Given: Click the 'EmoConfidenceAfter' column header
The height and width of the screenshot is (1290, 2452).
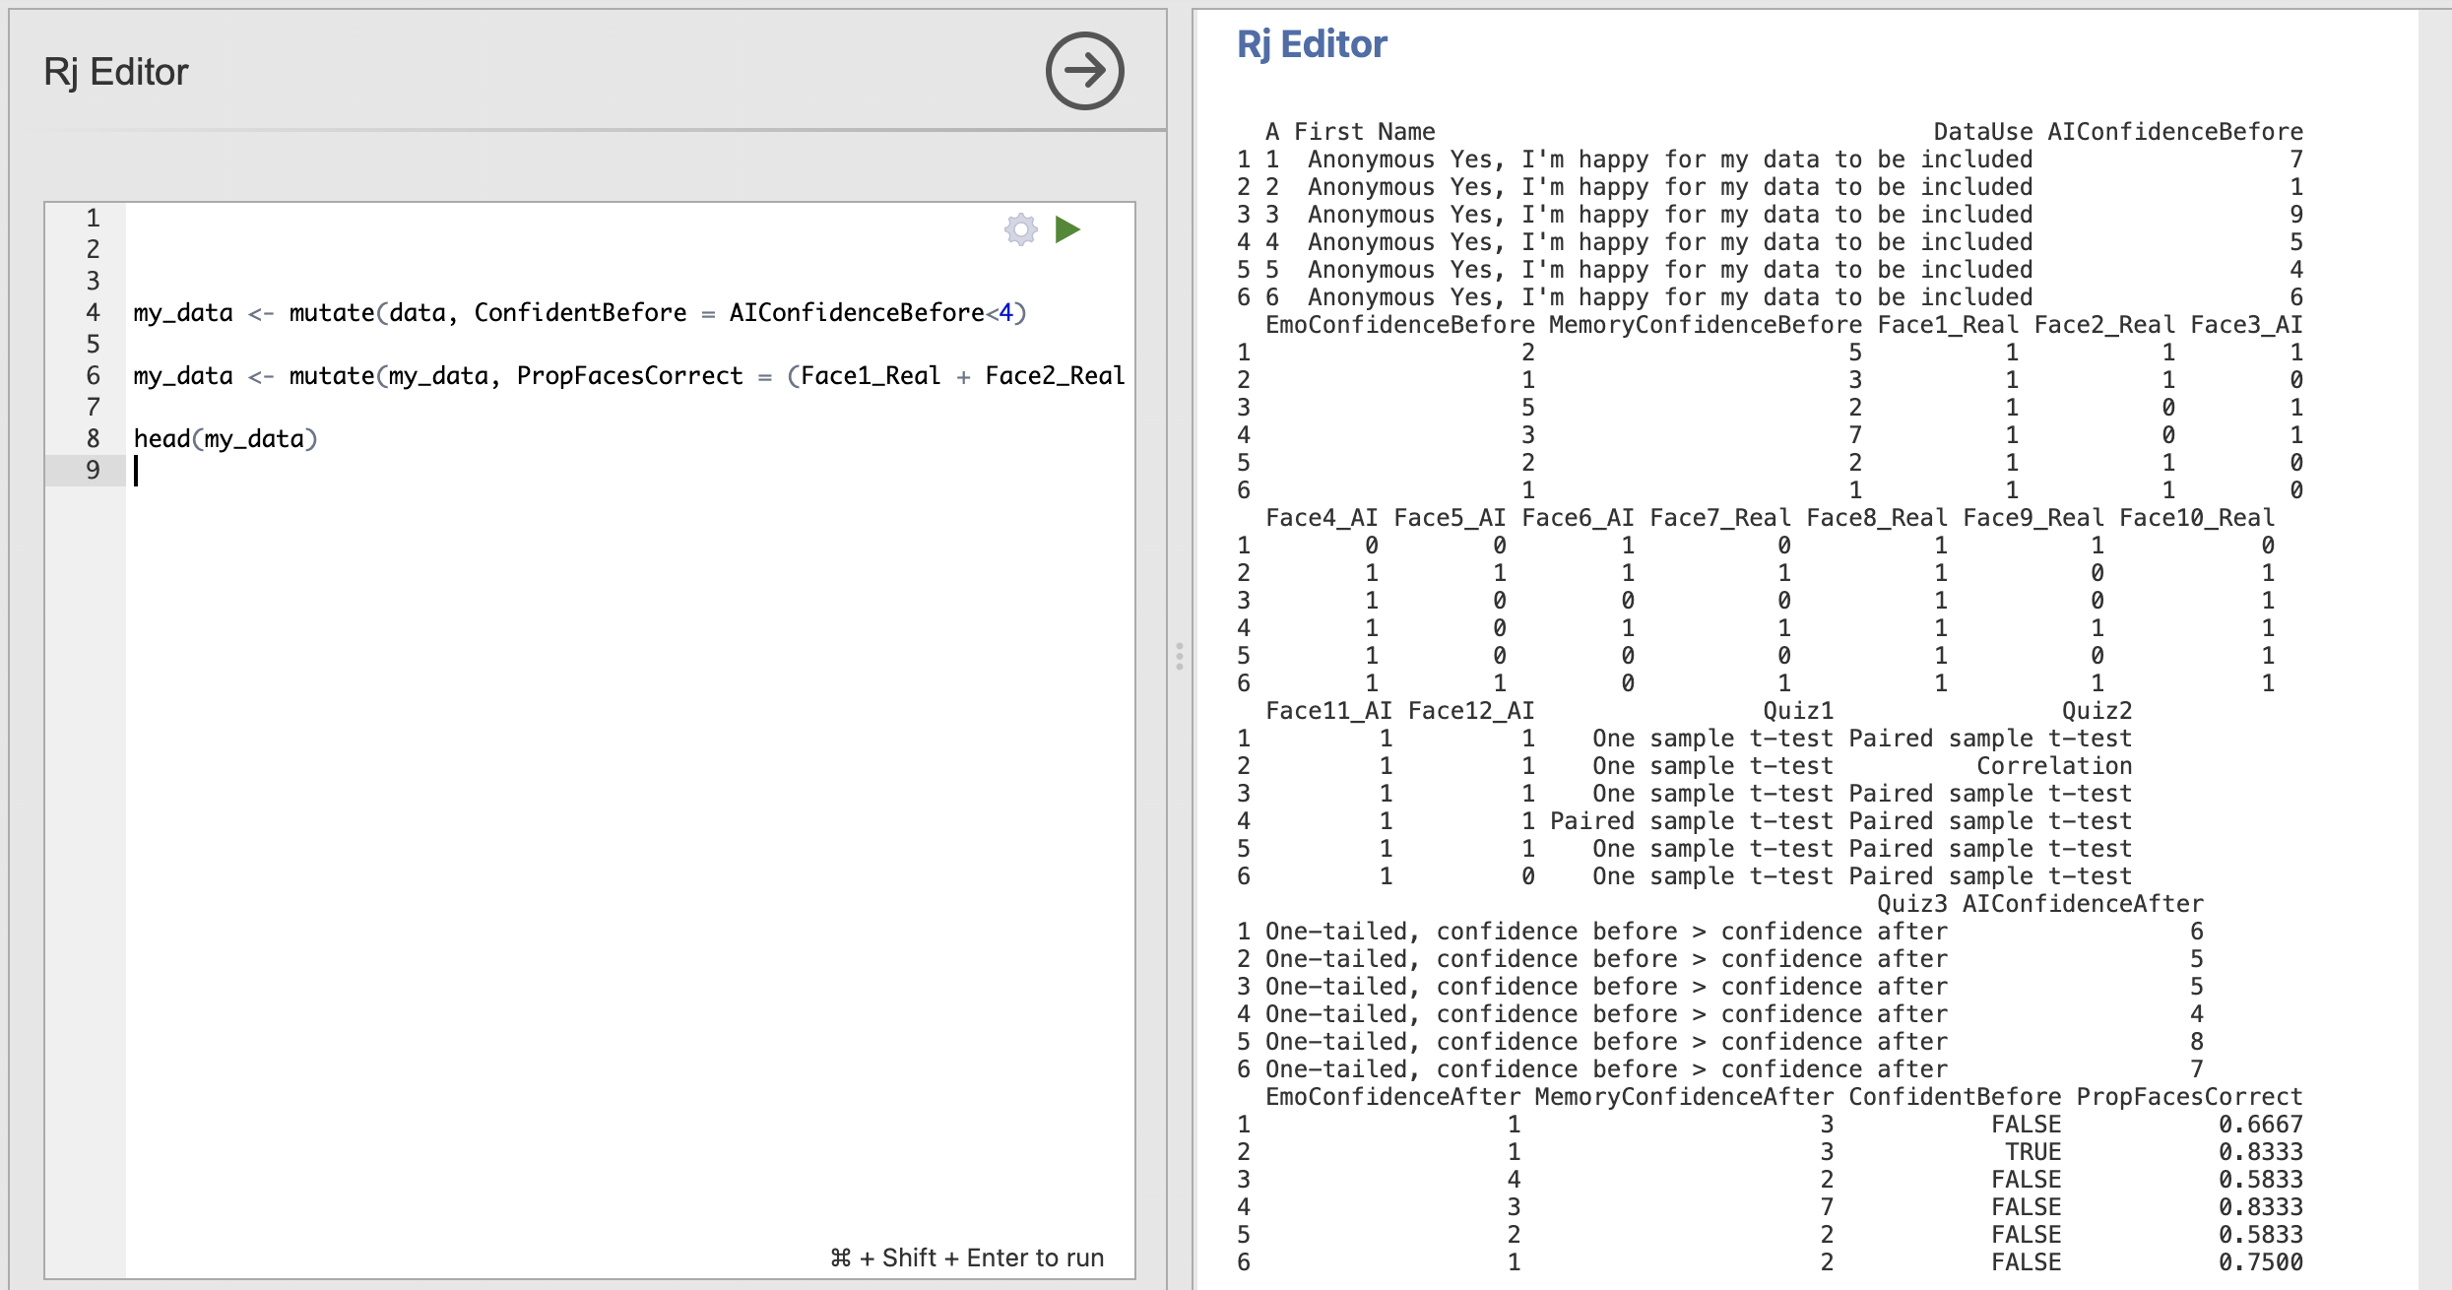Looking at the screenshot, I should point(1393,1097).
